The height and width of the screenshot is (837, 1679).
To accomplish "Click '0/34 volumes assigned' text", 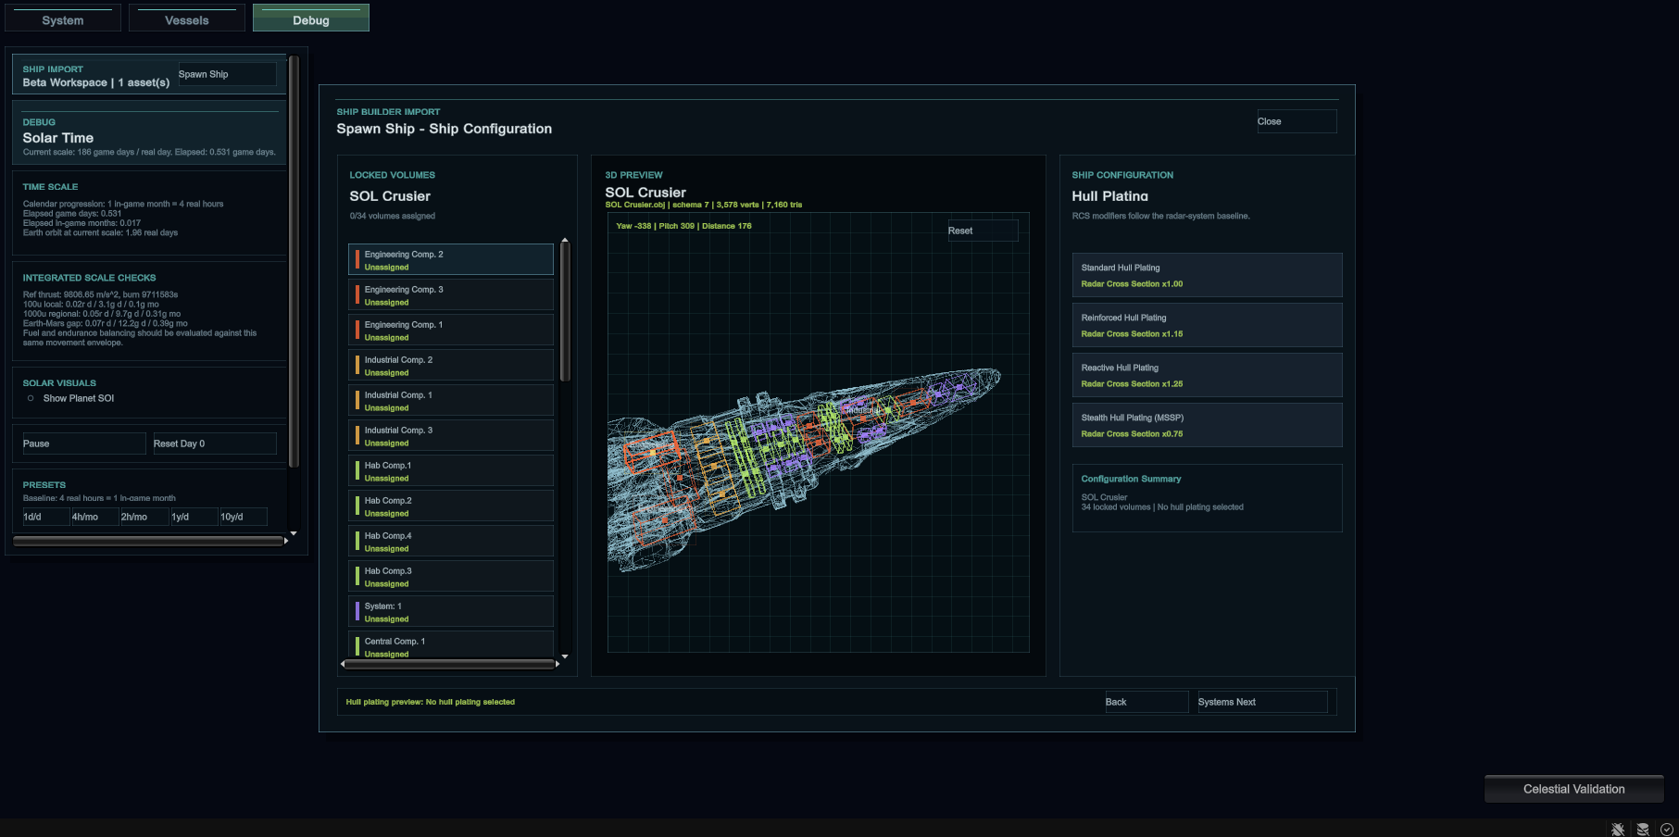I will tap(393, 216).
